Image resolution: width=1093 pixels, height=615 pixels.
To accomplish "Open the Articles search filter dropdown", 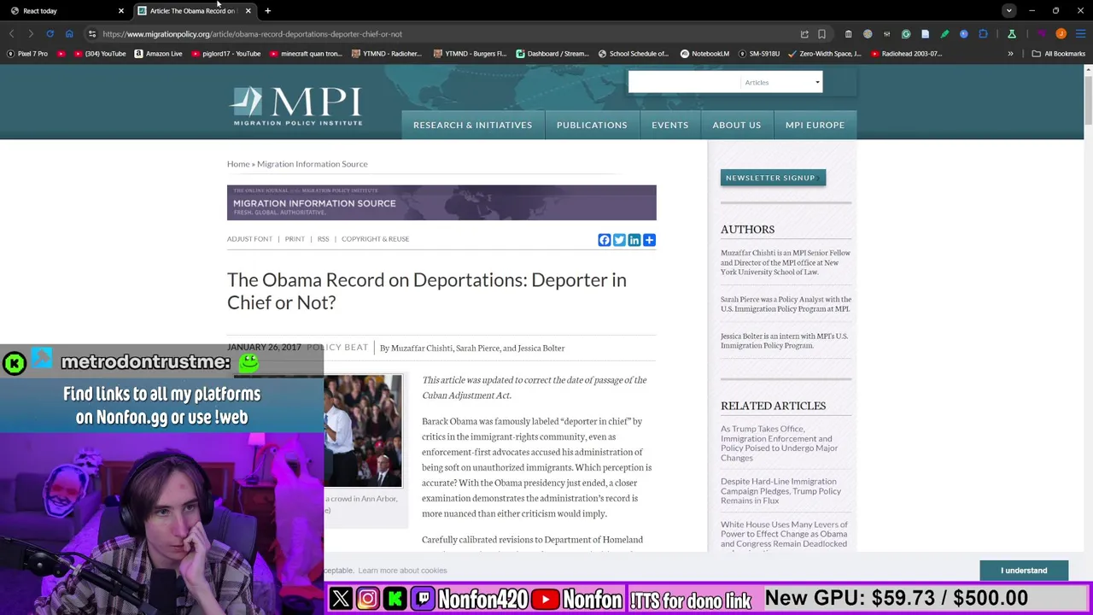I will pyautogui.click(x=782, y=83).
